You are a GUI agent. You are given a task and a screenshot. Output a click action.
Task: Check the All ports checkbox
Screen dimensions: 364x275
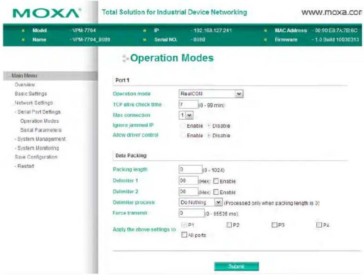click(x=184, y=235)
